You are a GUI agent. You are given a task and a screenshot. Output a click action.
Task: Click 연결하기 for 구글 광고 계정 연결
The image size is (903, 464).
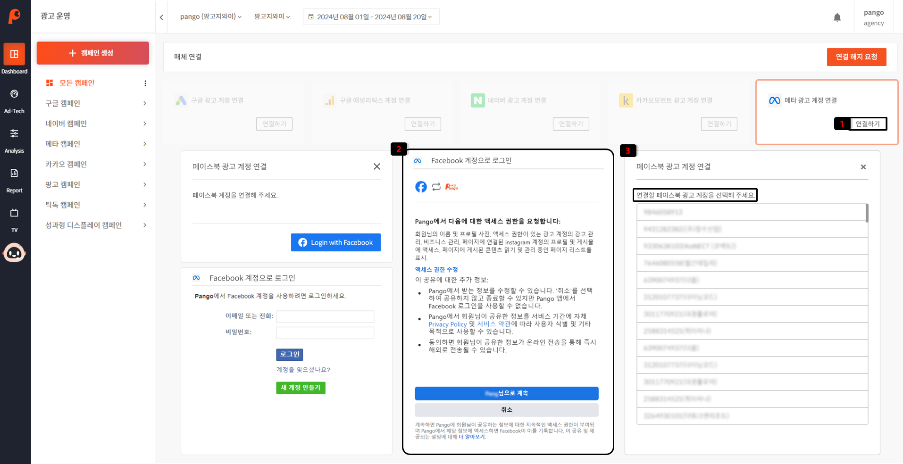[x=274, y=124]
